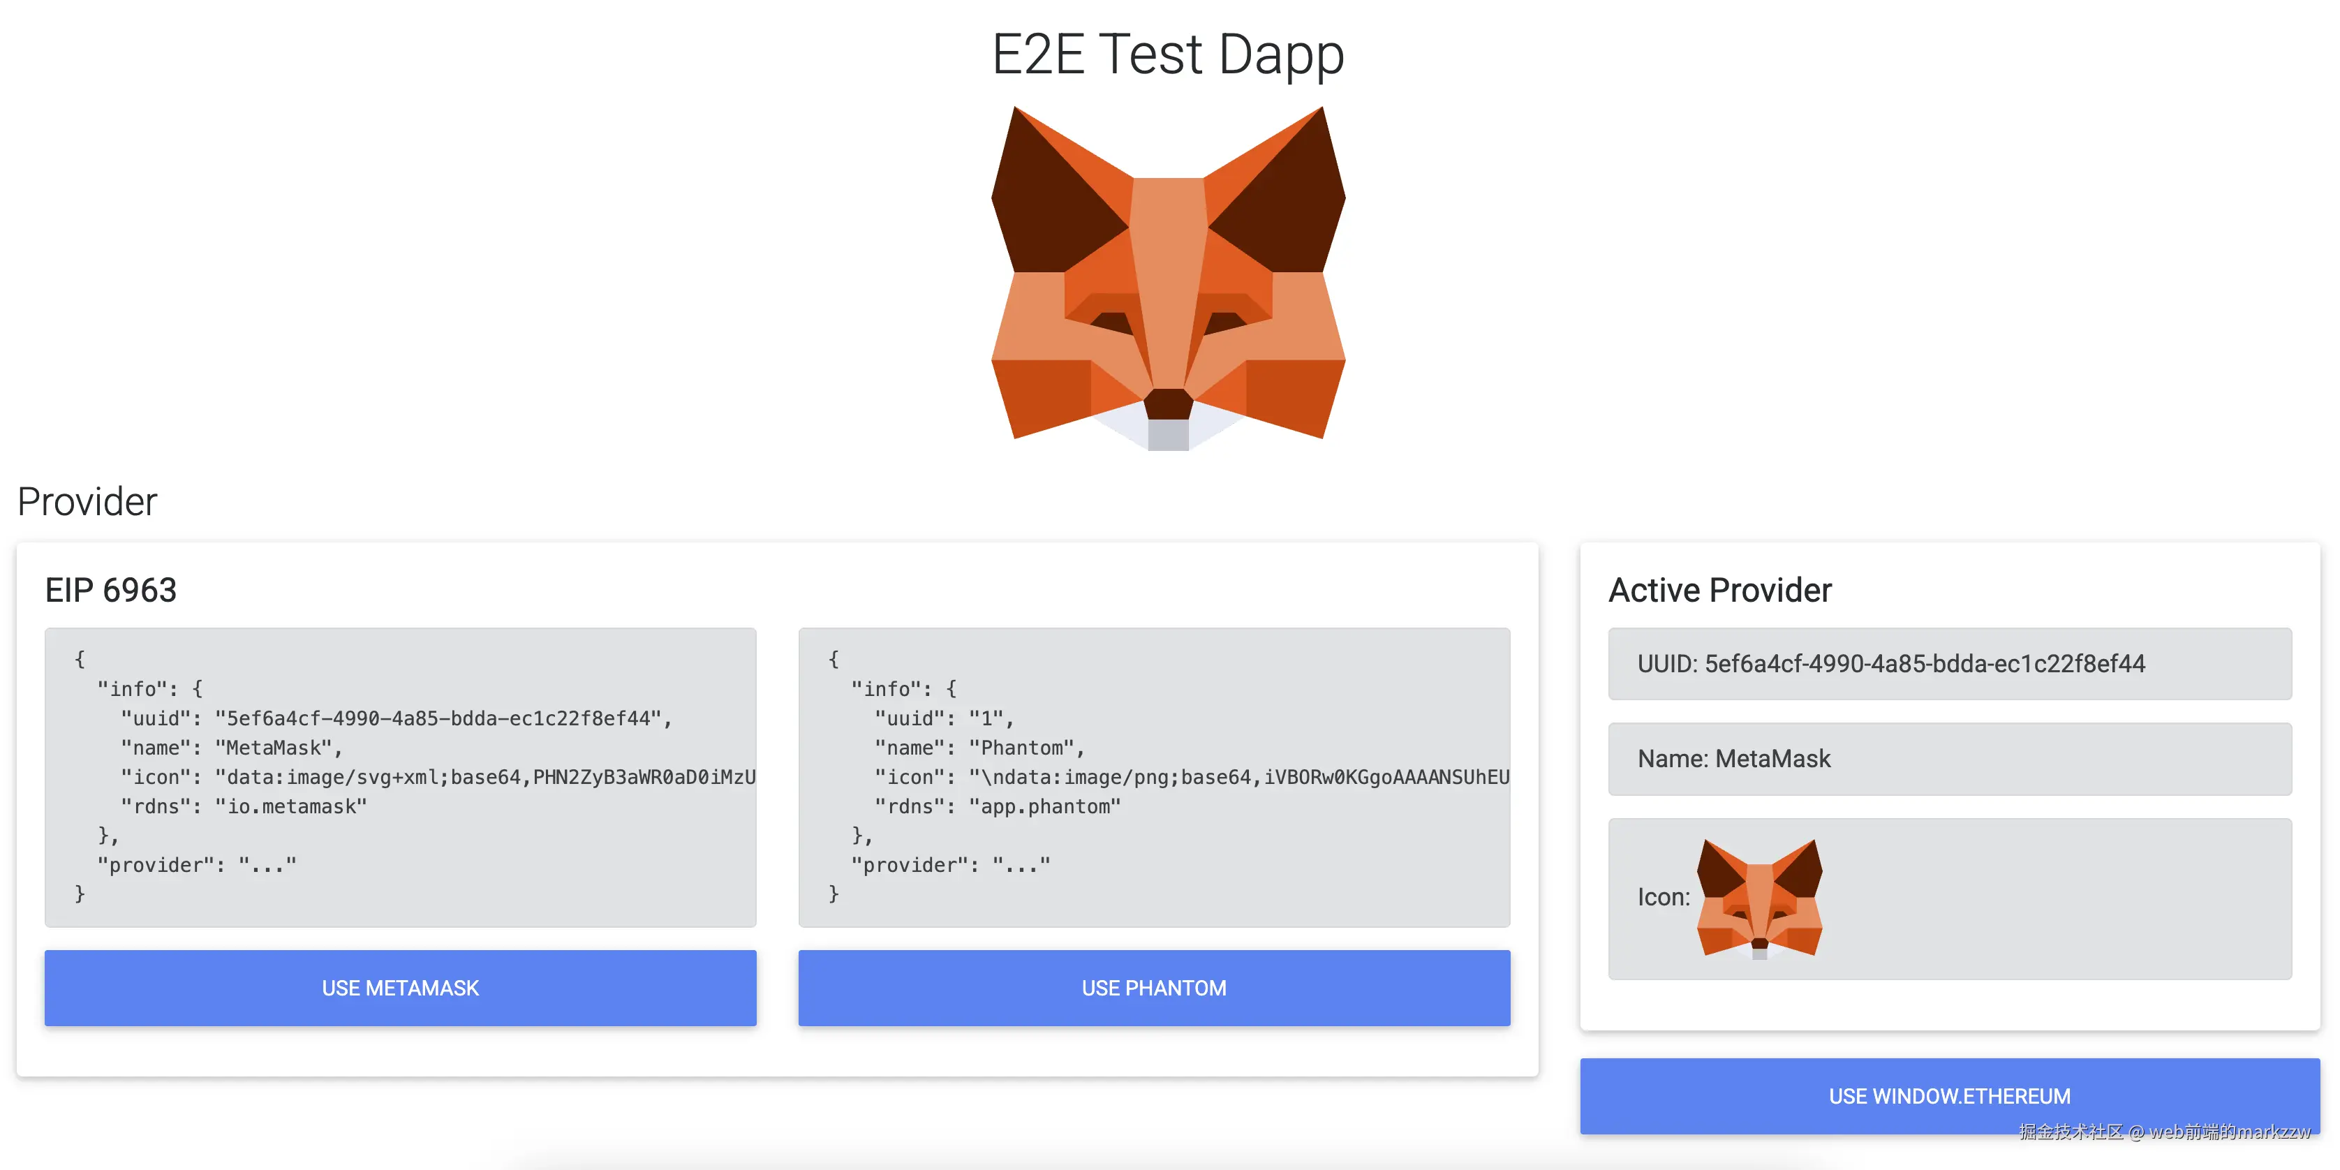Click the EIP 6963 card heading
Image resolution: width=2340 pixels, height=1170 pixels.
(x=111, y=591)
